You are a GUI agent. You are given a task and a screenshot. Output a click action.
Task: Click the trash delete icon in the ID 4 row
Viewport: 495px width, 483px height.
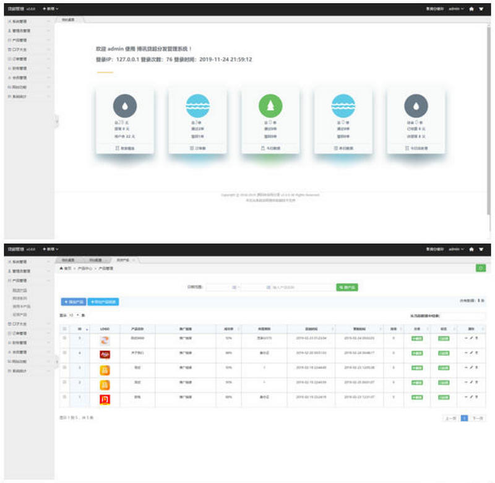[476, 353]
